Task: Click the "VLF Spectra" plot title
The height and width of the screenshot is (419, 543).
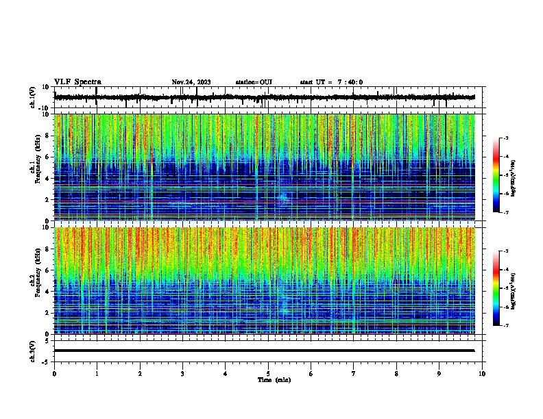Action: pyautogui.click(x=77, y=82)
